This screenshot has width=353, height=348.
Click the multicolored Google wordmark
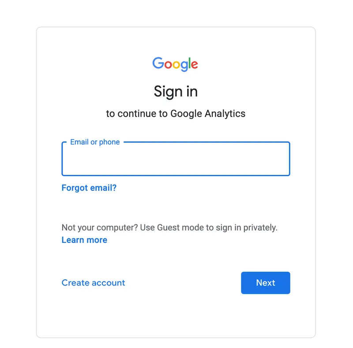pyautogui.click(x=175, y=64)
